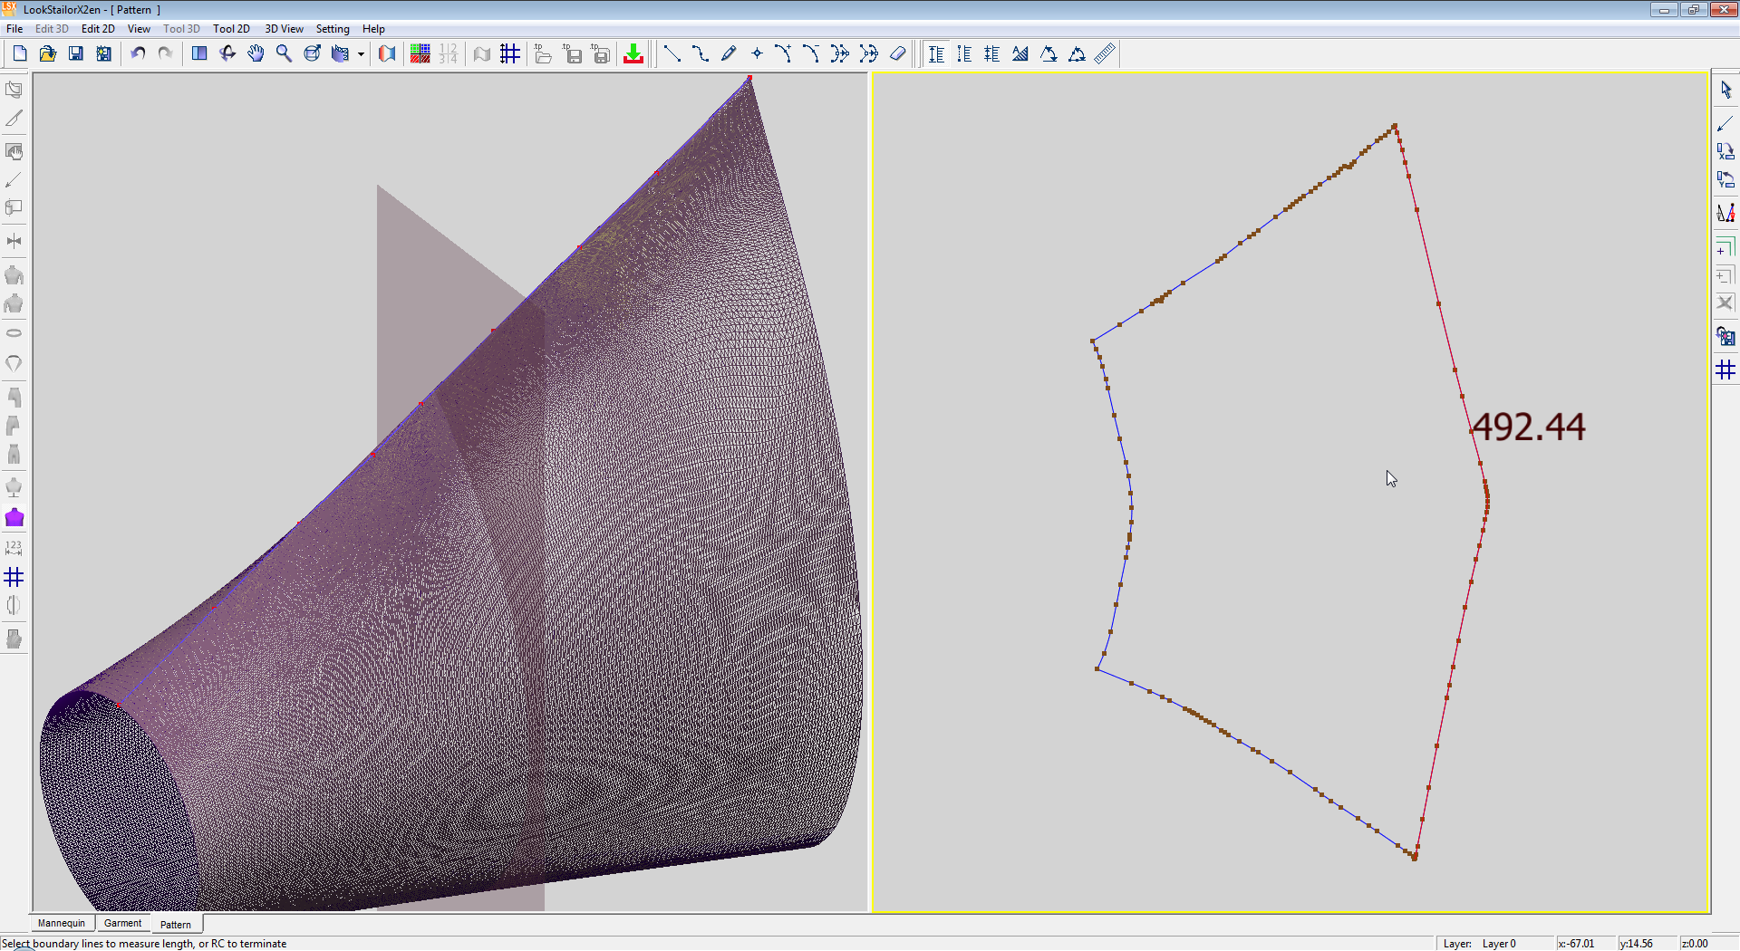Choose the ruler measurement tool
This screenshot has height=951, width=1740.
point(1105,54)
